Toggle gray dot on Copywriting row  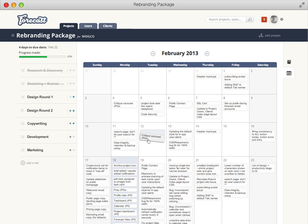point(70,123)
